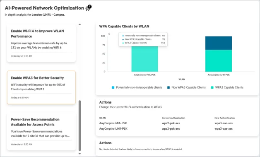Click the AnyCorpInc-MIA-PSK teal bar segment
The width and height of the screenshot is (260, 157).
pos(145,59)
